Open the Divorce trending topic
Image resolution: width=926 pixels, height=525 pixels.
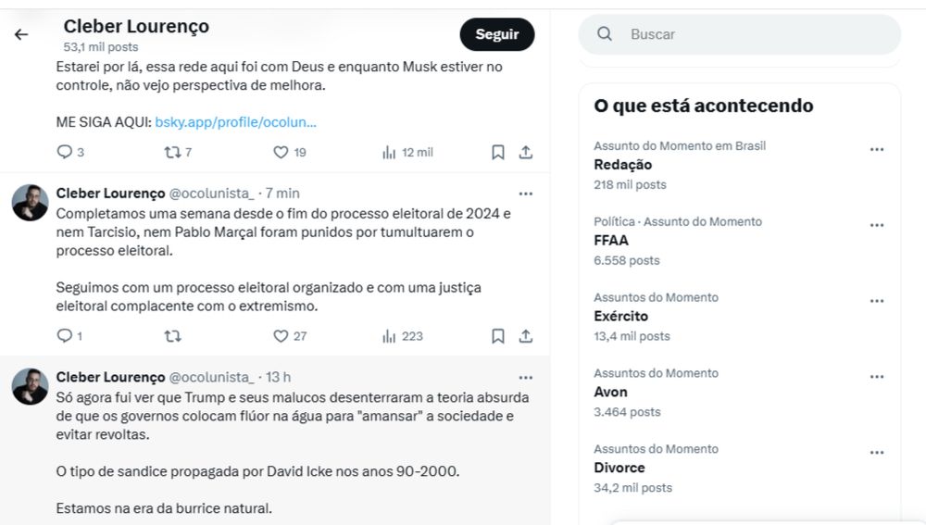coord(738,469)
